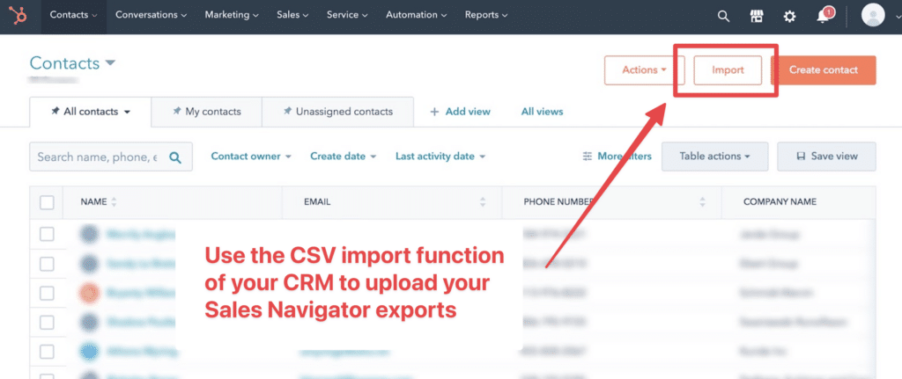Open the Contacts menu in top navigation
The height and width of the screenshot is (379, 902).
(x=74, y=16)
